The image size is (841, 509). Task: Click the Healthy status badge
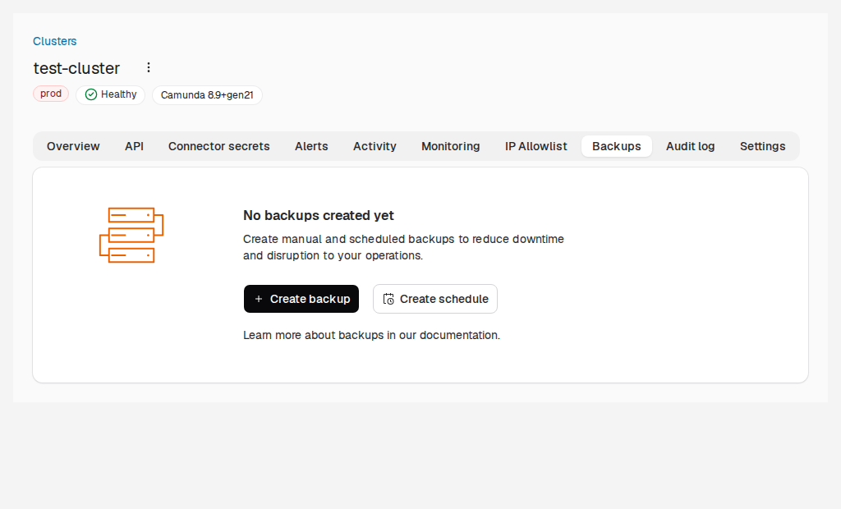coord(111,95)
